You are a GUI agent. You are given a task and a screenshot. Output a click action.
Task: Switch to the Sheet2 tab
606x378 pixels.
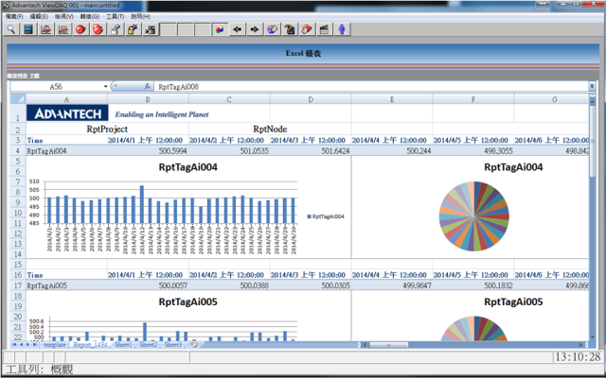tap(148, 346)
